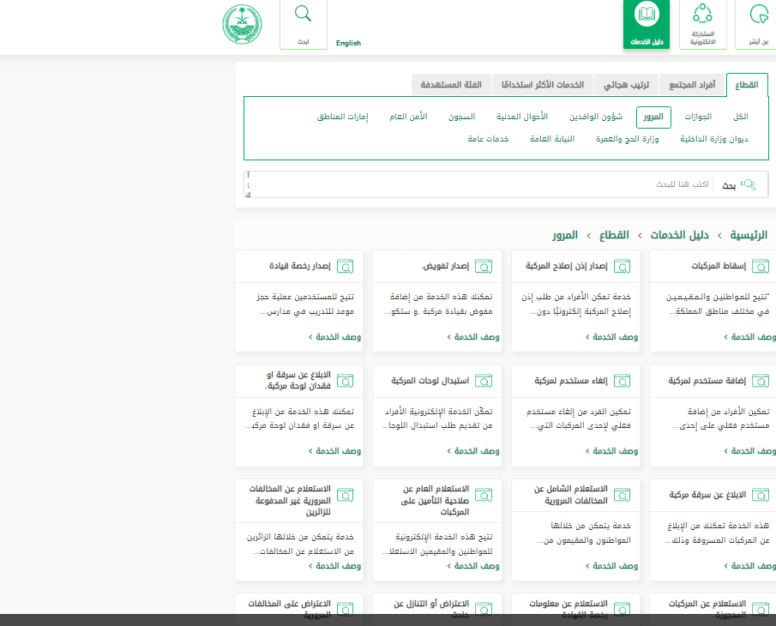Go to دليل الخدمات breadcrumb

coord(679,235)
